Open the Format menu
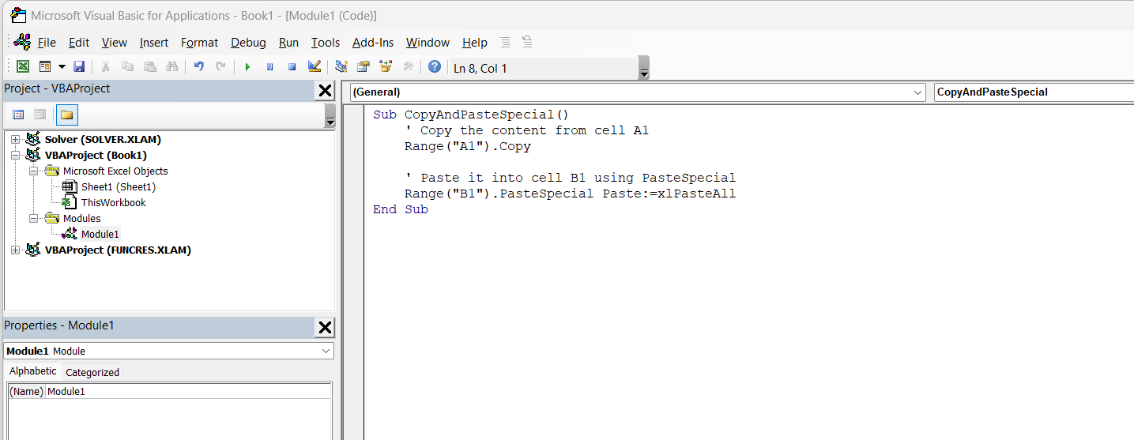The width and height of the screenshot is (1134, 440). [x=199, y=43]
